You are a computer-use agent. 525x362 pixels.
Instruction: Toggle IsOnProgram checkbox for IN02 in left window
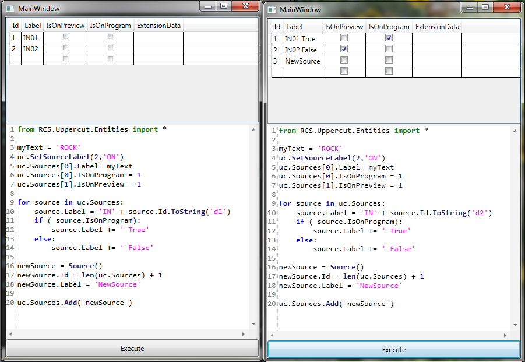(x=110, y=48)
